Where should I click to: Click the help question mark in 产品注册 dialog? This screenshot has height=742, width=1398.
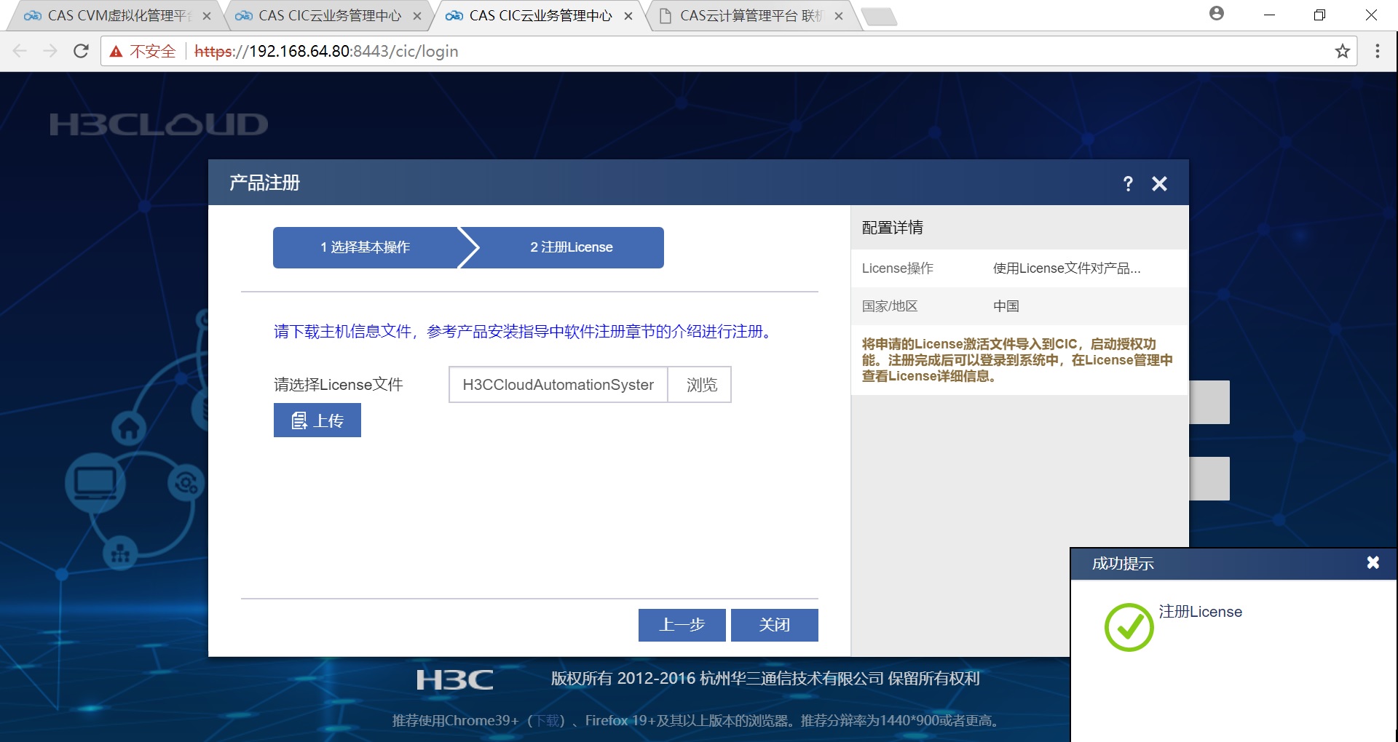1128,183
